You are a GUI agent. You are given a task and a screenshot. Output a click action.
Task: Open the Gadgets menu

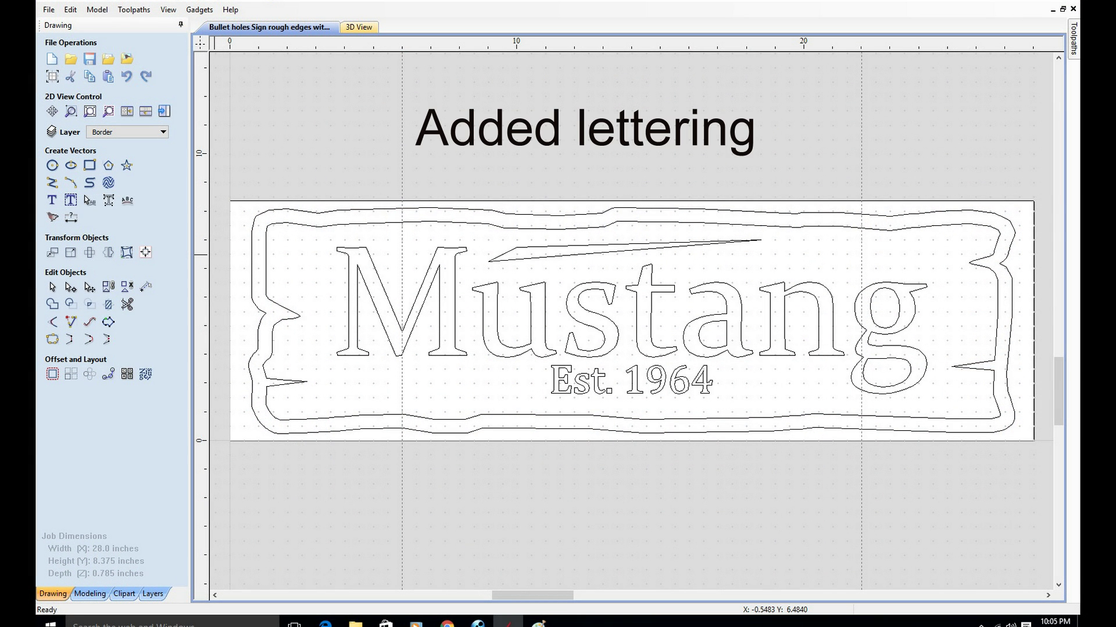(x=199, y=9)
